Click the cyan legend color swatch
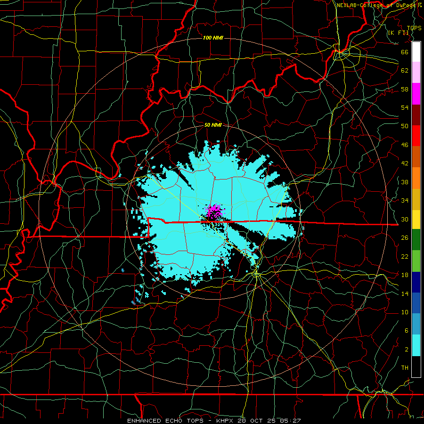This screenshot has height=424, width=424. [x=416, y=345]
